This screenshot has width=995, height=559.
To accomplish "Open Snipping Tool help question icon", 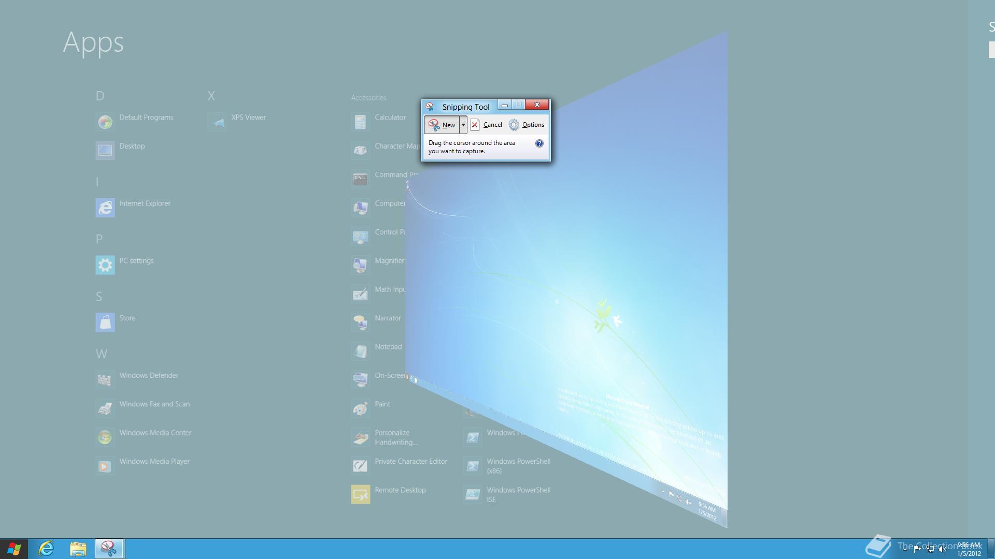I will [x=539, y=143].
